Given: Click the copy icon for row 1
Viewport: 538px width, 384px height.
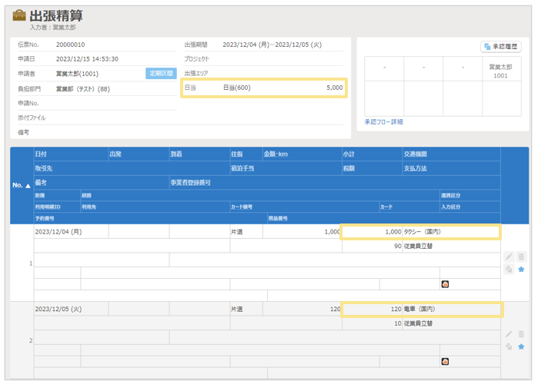Looking at the screenshot, I should click(509, 270).
